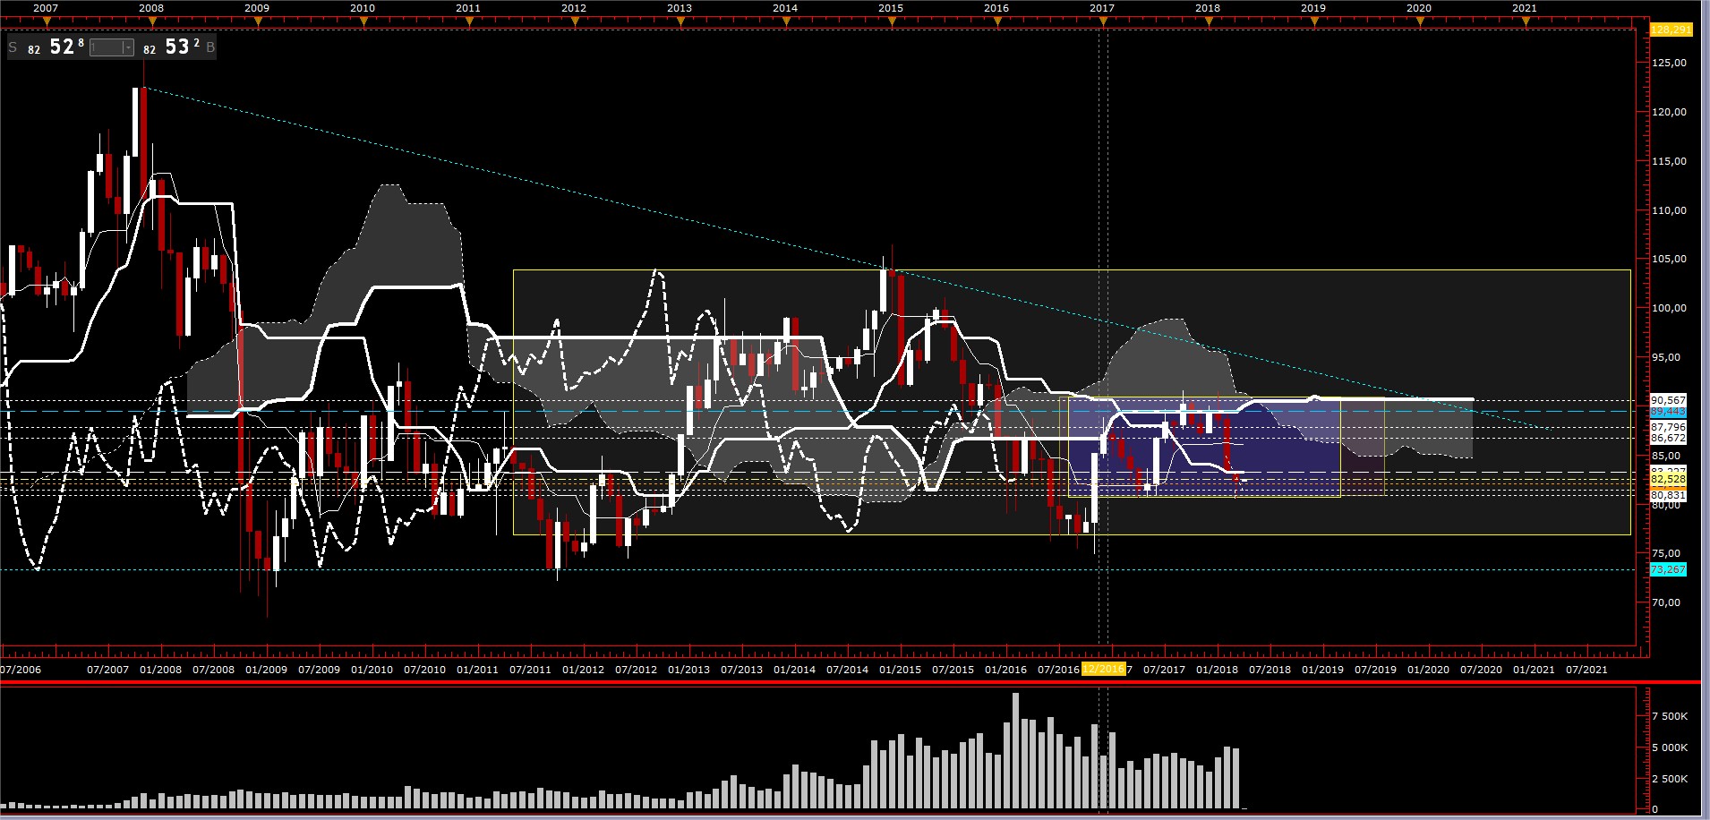Click the 5 000K volume axis label
Image resolution: width=1710 pixels, height=820 pixels.
(x=1671, y=747)
